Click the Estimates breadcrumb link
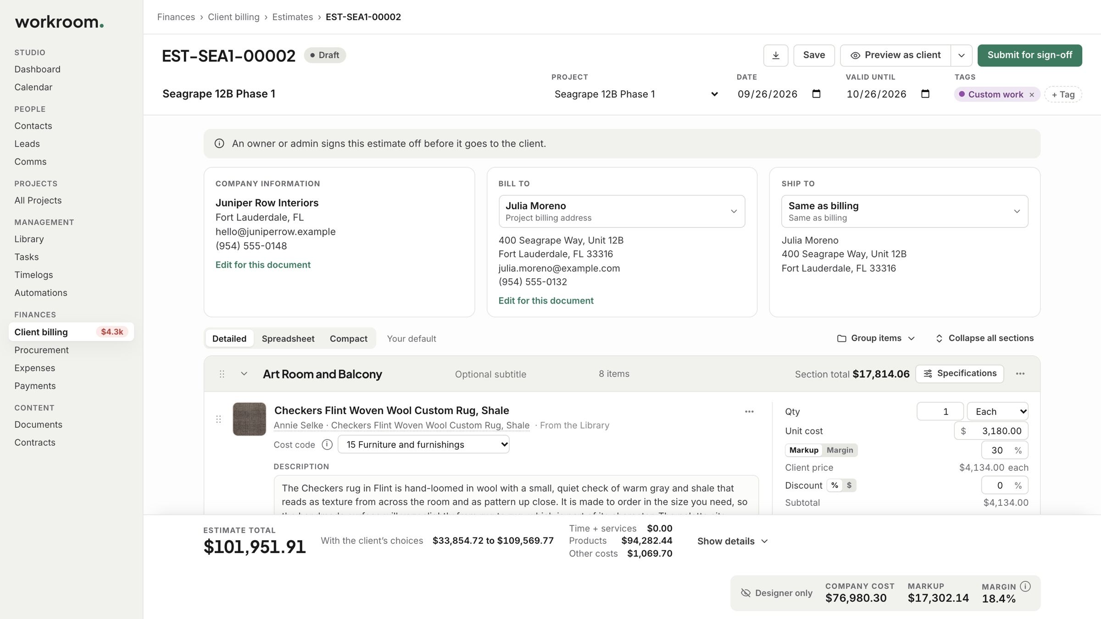Image resolution: width=1101 pixels, height=619 pixels. (292, 17)
